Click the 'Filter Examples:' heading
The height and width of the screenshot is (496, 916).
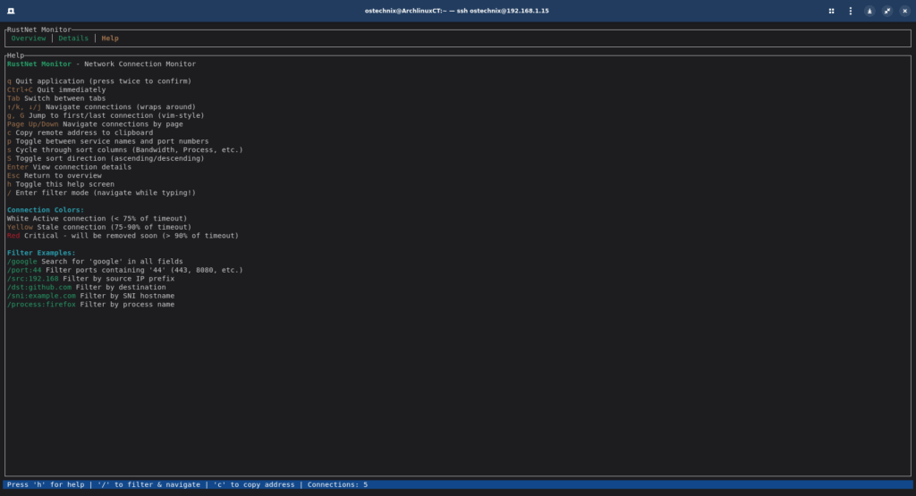[x=41, y=253]
